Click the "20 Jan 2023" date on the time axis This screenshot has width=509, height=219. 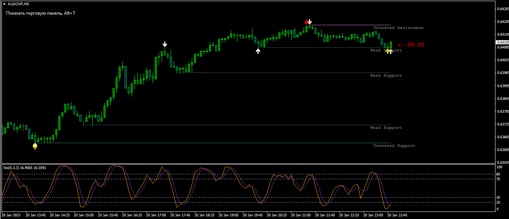(12, 215)
